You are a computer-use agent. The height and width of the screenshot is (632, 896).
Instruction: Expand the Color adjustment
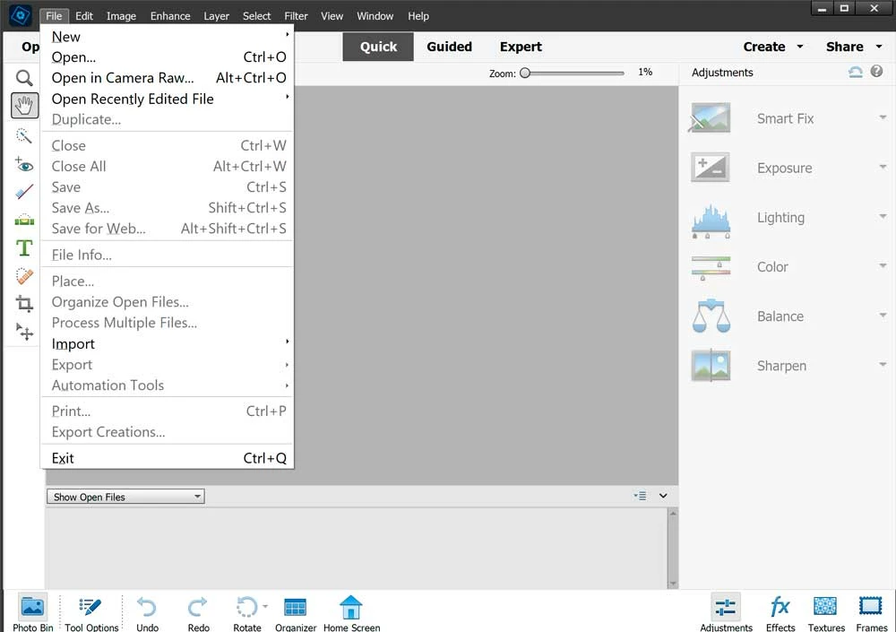tap(883, 265)
